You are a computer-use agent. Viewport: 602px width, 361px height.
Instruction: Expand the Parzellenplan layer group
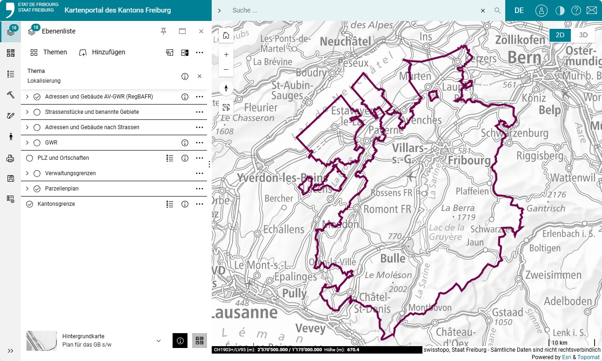27,189
